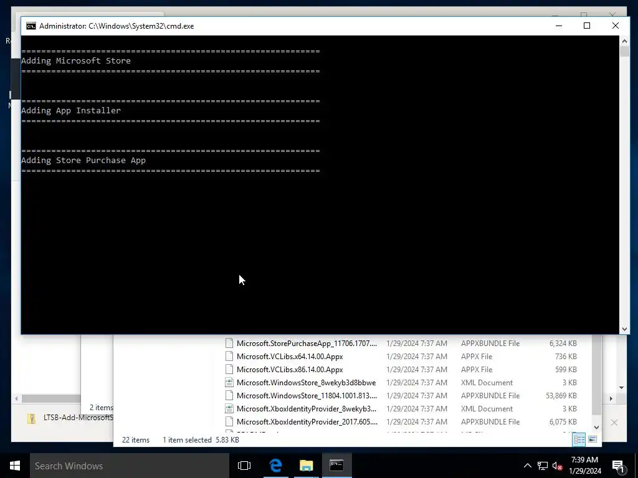Click the zip icon of LTSB-Add-MicrosoftS download
The height and width of the screenshot is (478, 638).
[x=31, y=419]
